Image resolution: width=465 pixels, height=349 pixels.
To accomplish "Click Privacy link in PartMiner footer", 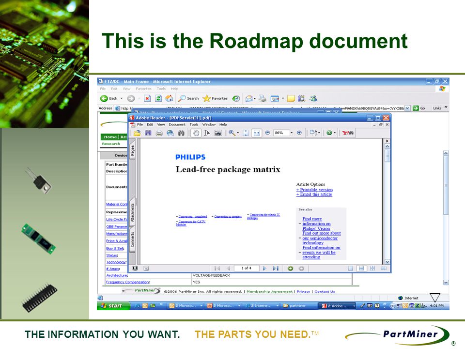I will [x=303, y=291].
